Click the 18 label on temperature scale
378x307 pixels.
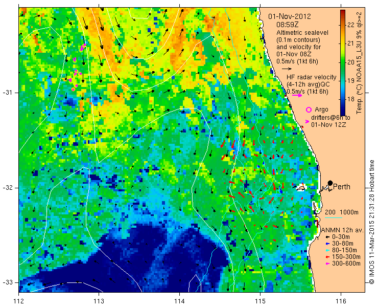[351, 99]
